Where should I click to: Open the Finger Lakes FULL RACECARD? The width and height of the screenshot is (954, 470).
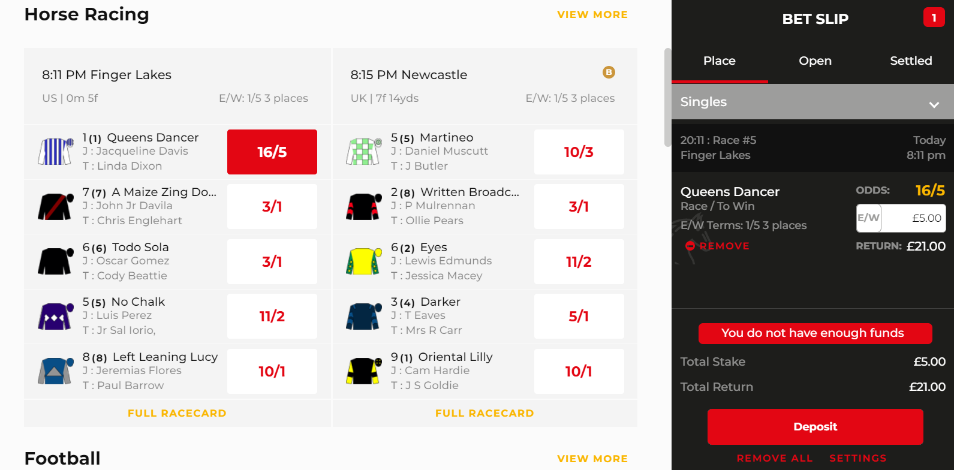tap(177, 413)
